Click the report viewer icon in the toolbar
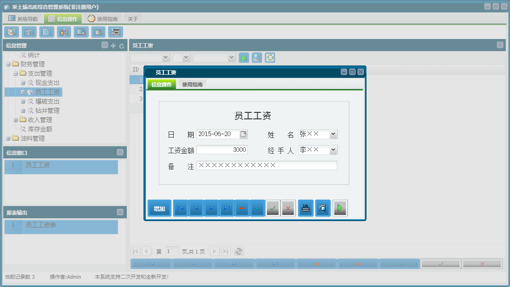510x287 pixels. 115,32
